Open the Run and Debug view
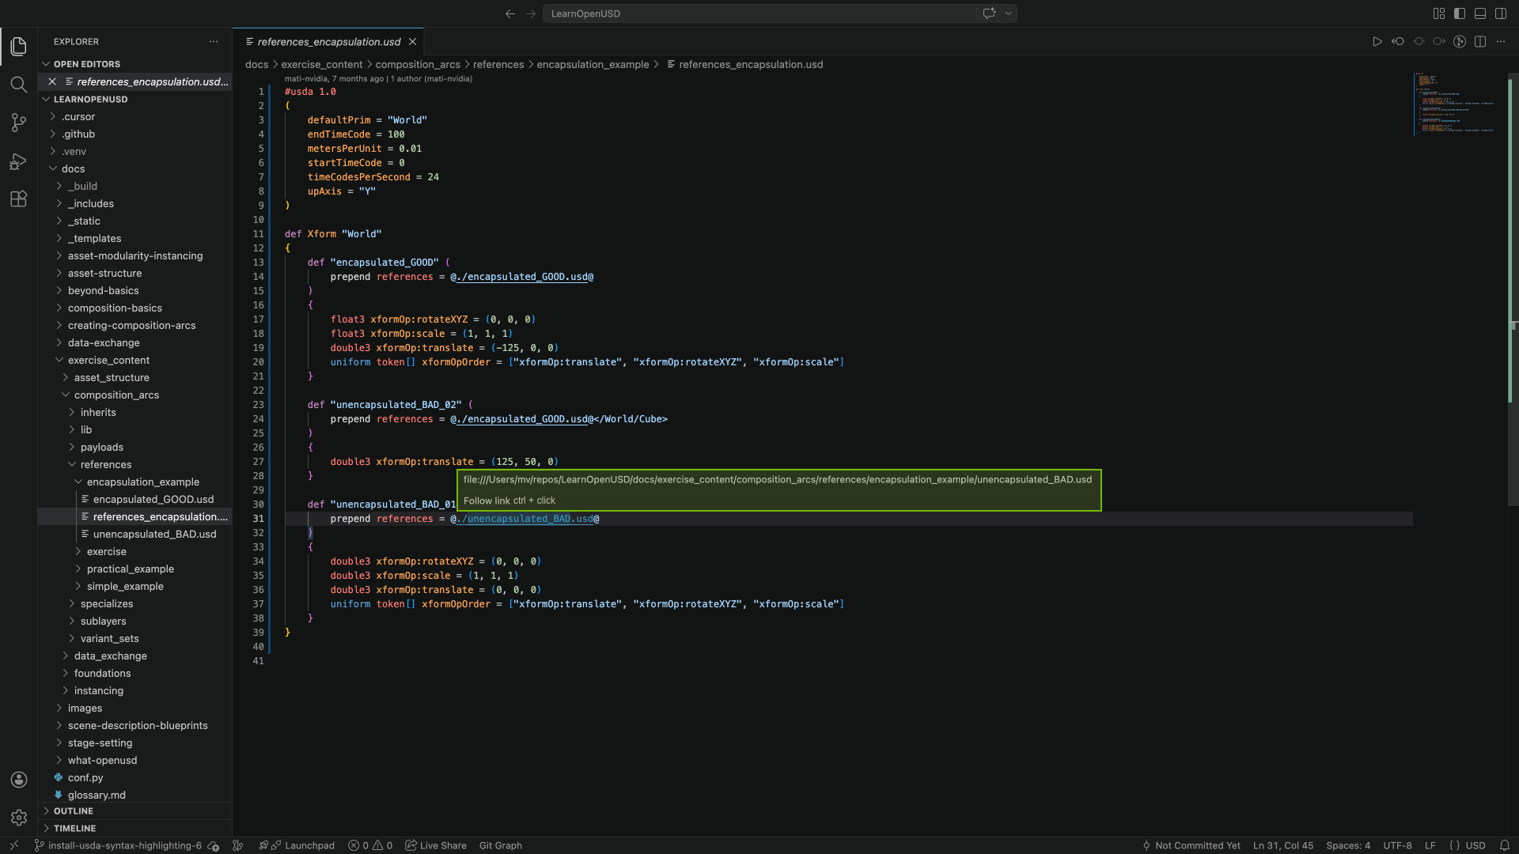Viewport: 1519px width, 854px height. 19,161
